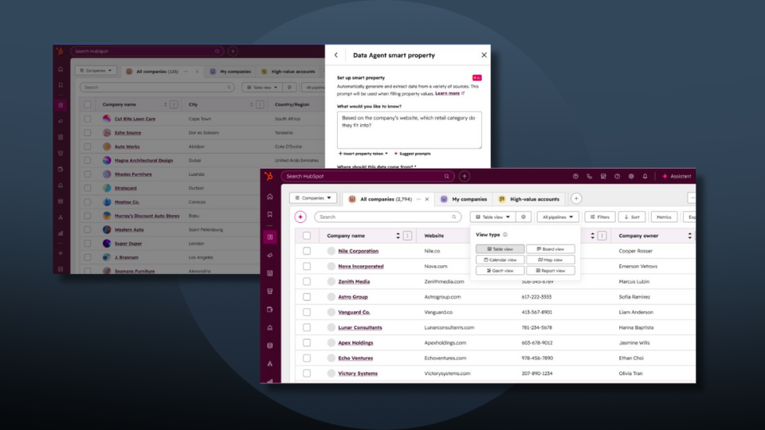Select Report view option

click(x=551, y=271)
